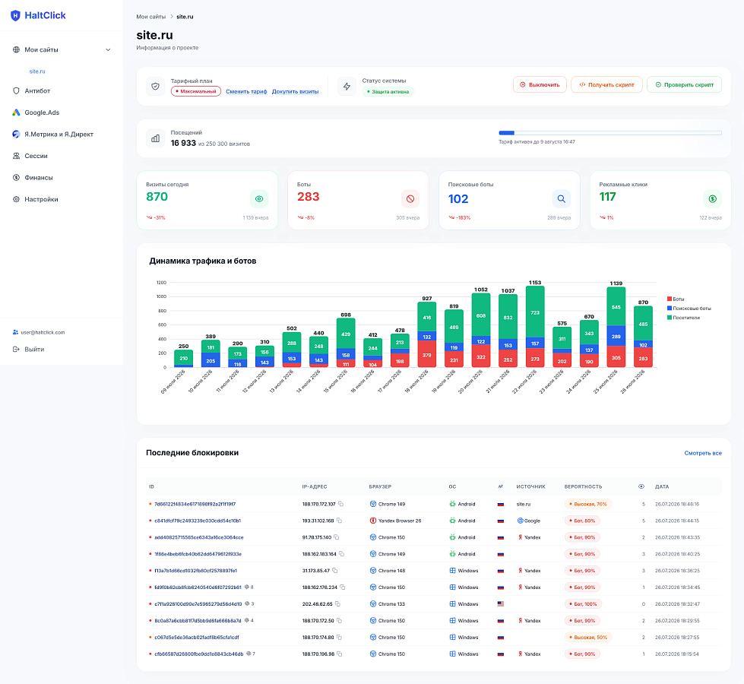744x684 pixels.
Task: Copy IP address 202.46.62.65
Action: (338, 603)
